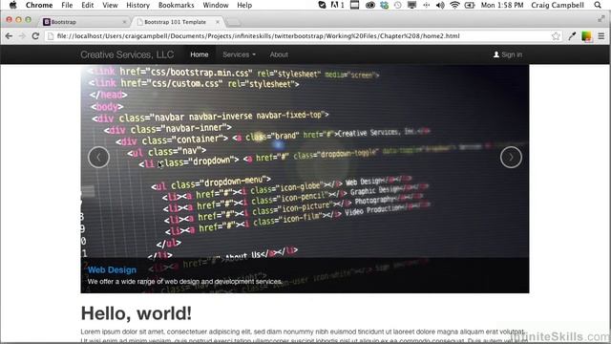
Task: Reload the page with refresh icon
Action: (35, 36)
